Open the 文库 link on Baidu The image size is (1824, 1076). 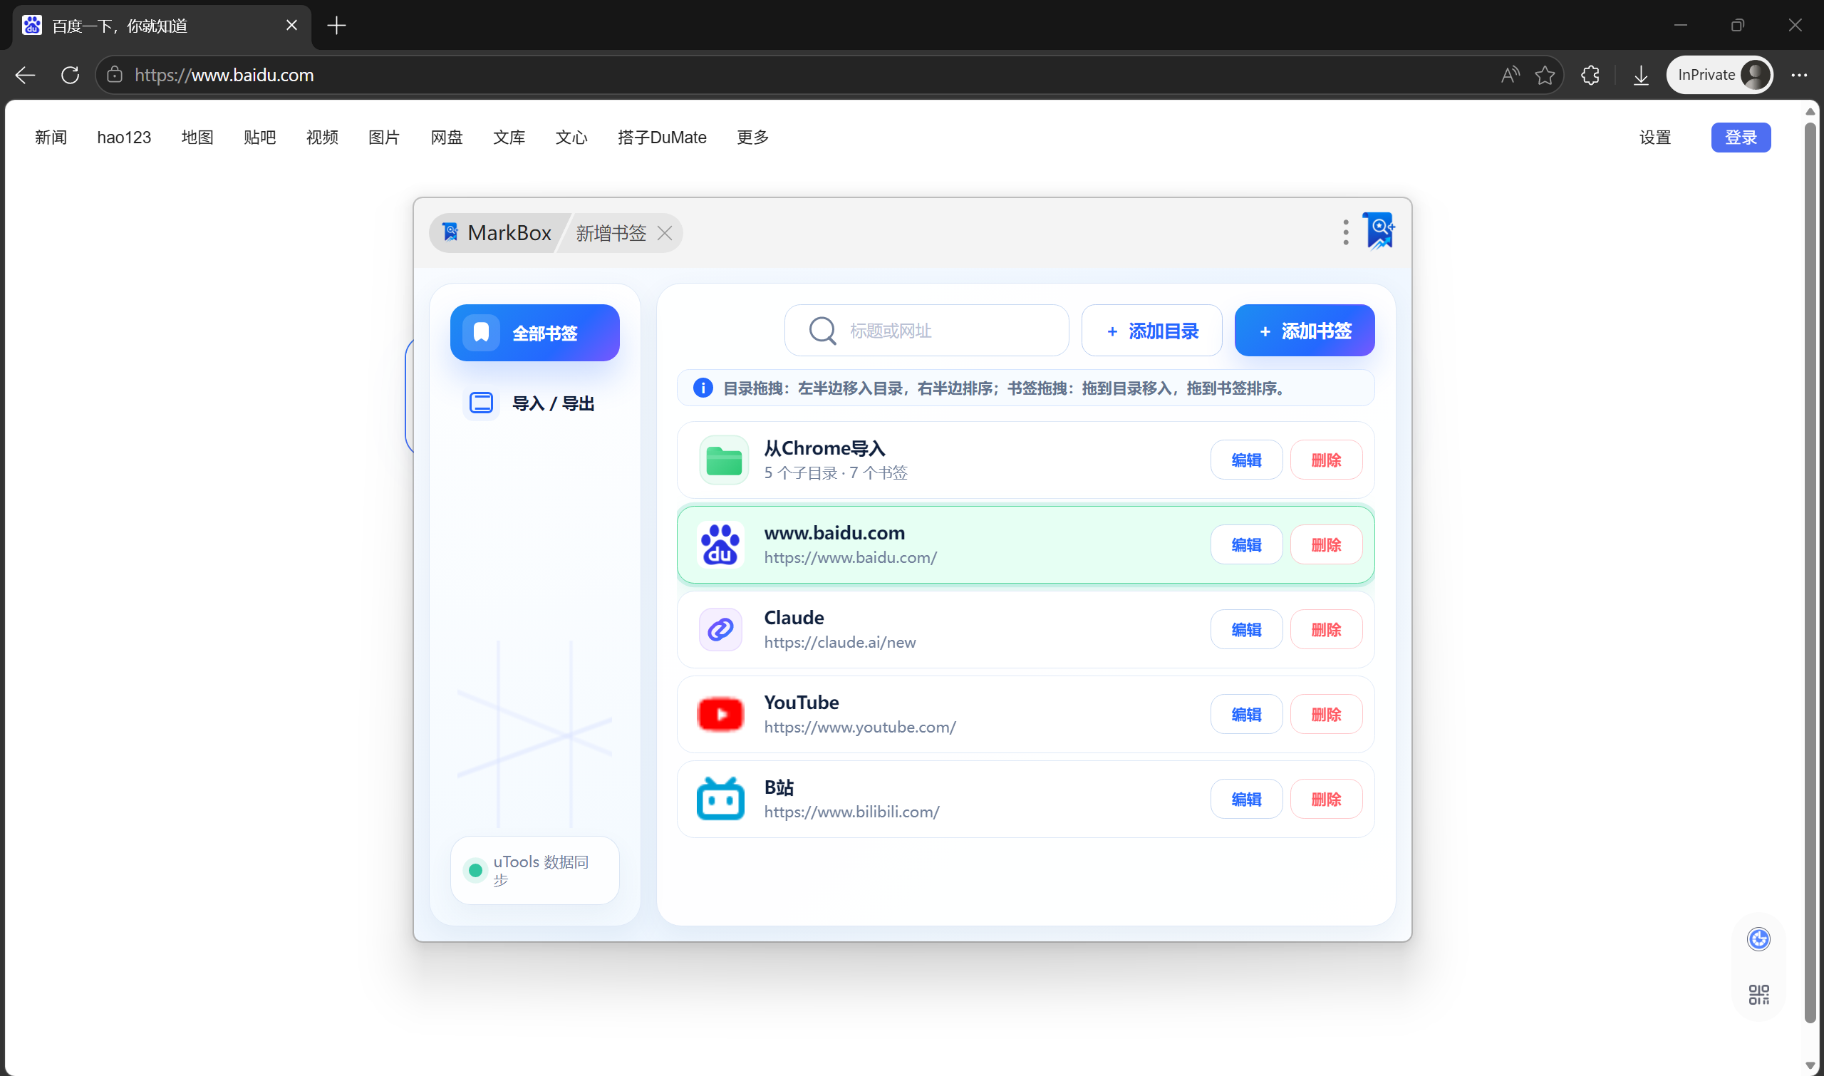pyautogui.click(x=509, y=137)
